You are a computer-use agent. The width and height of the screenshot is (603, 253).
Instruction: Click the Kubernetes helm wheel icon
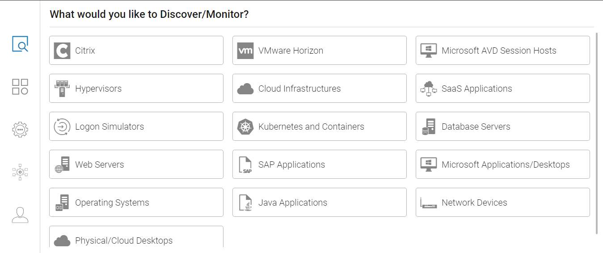click(x=245, y=126)
